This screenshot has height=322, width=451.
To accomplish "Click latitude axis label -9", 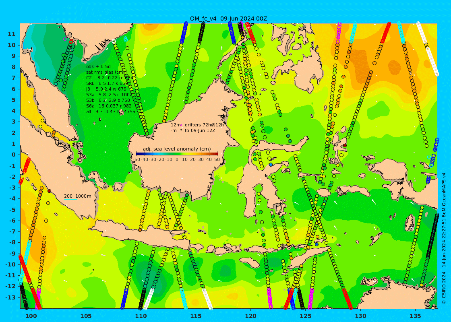I will (x=12, y=253).
